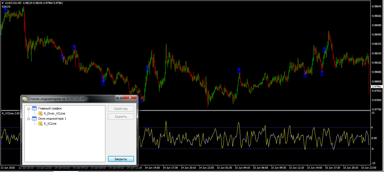Screen dimensions: 384x172
Task: Click the Удалить button
Action: coord(121,117)
